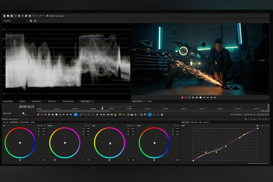Delete selected events with red X icon

tap(94, 114)
